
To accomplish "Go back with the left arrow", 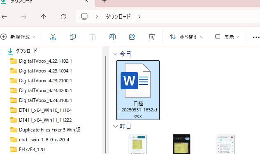I will tap(4, 17).
